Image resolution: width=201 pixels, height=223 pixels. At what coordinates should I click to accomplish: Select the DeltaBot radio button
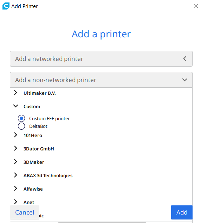click(x=21, y=126)
